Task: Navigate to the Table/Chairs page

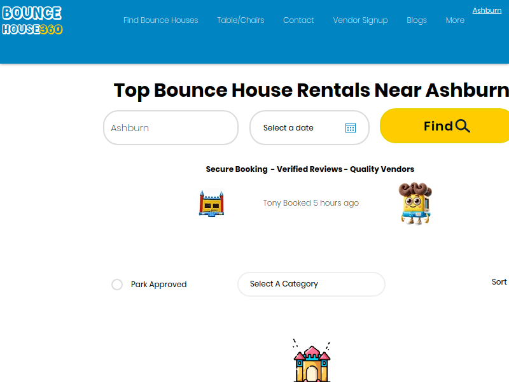Action: [241, 20]
